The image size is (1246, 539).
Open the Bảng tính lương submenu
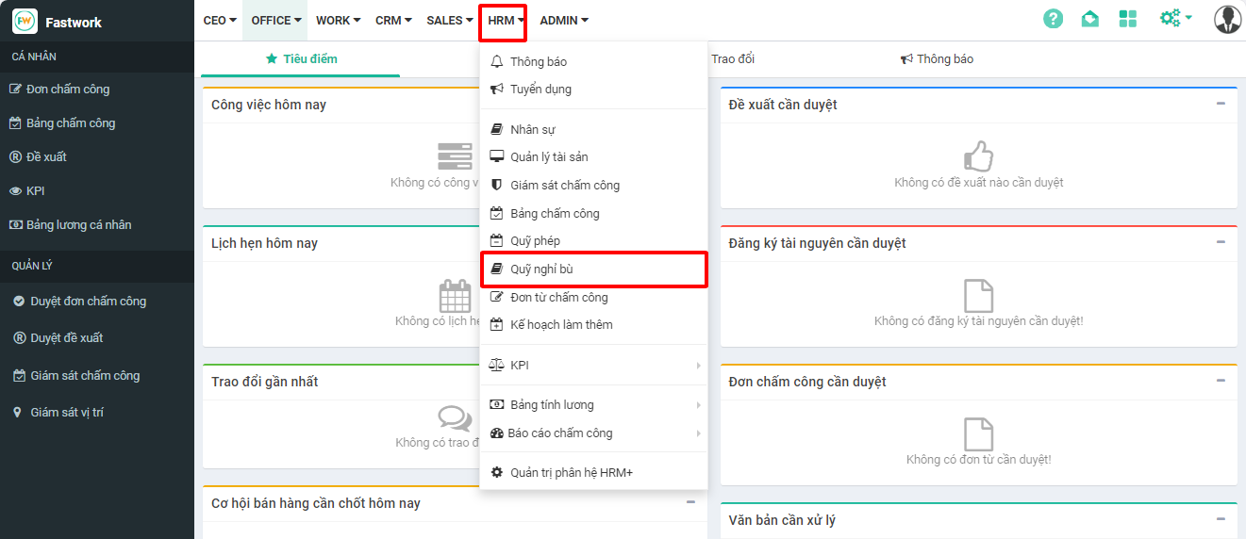coord(594,405)
